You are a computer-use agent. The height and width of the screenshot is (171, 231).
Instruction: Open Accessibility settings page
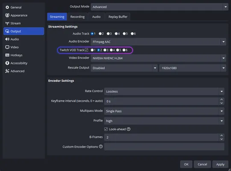(x=24, y=63)
